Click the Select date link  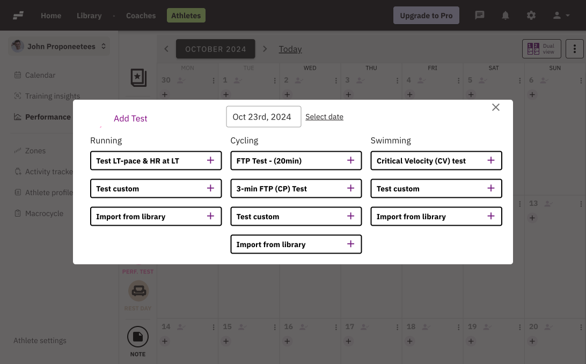click(324, 117)
